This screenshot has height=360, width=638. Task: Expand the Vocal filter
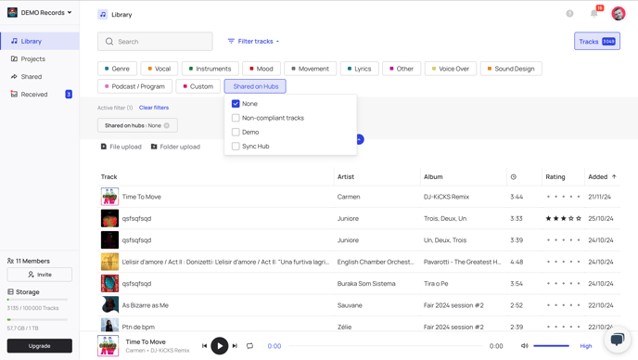click(159, 69)
